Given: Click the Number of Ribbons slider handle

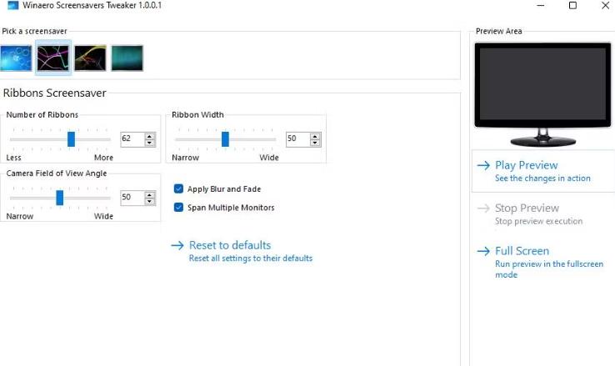Looking at the screenshot, I should (71, 139).
